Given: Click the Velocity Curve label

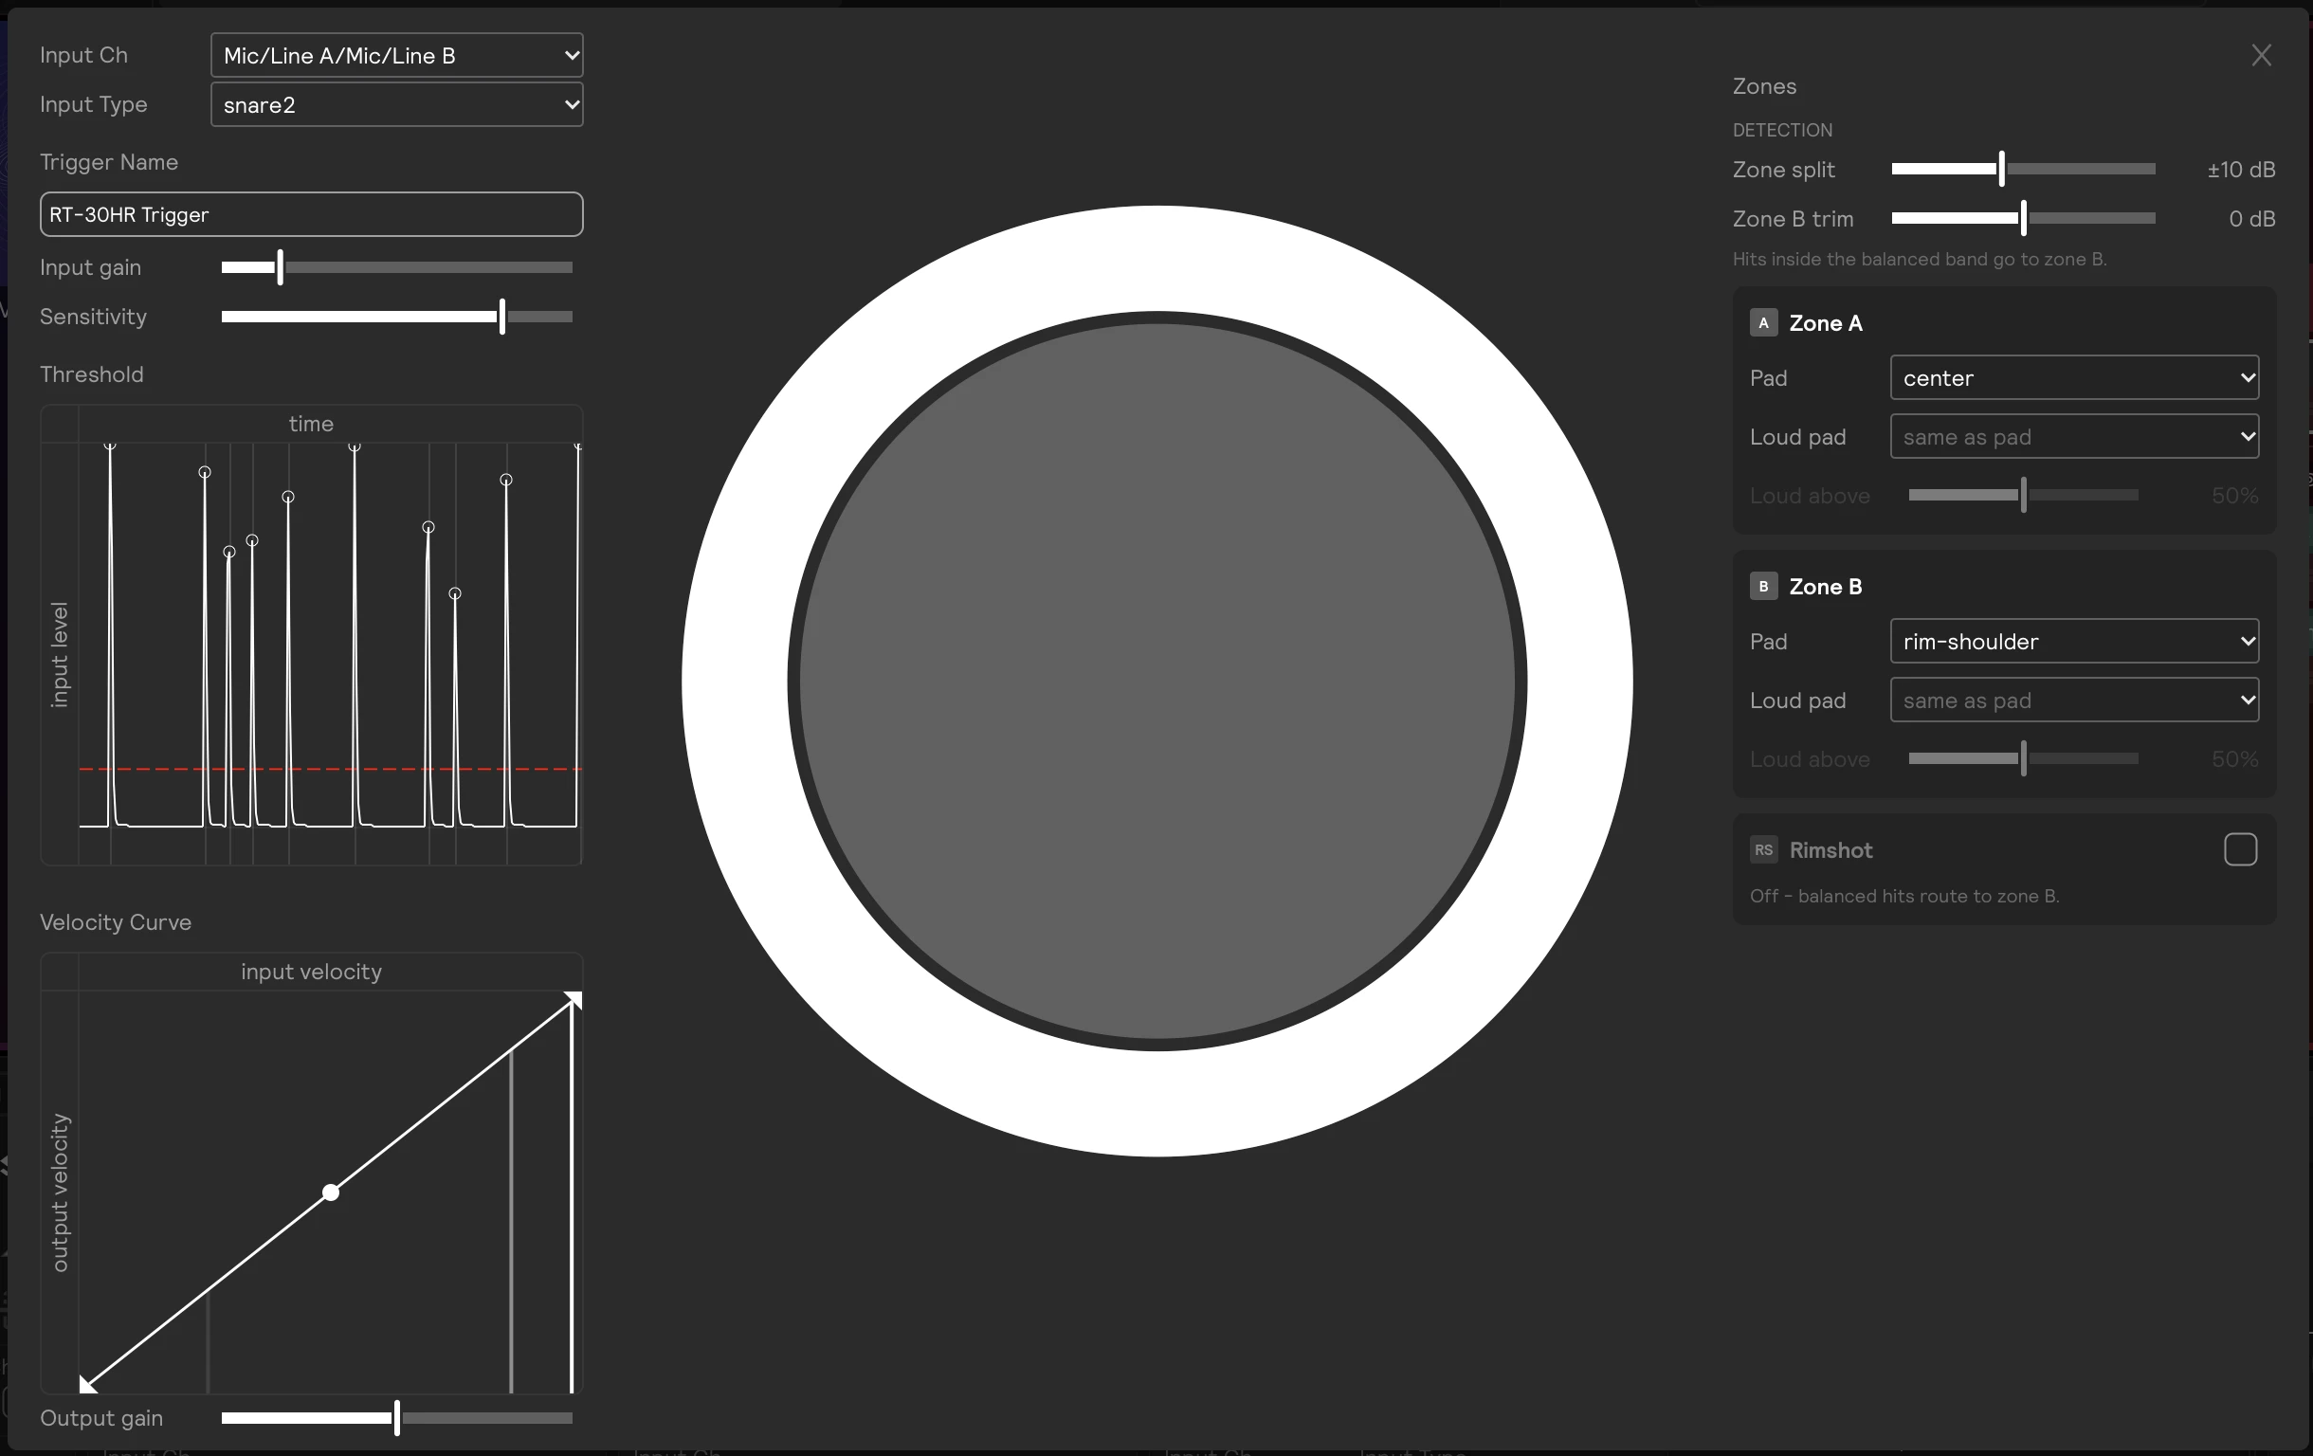Looking at the screenshot, I should 116,922.
